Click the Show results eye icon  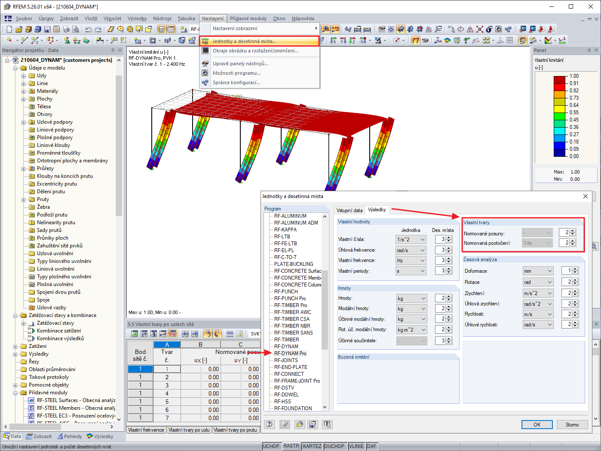(325, 29)
